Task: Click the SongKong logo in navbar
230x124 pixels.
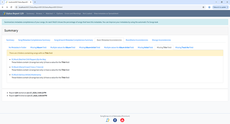Action: (4, 13)
